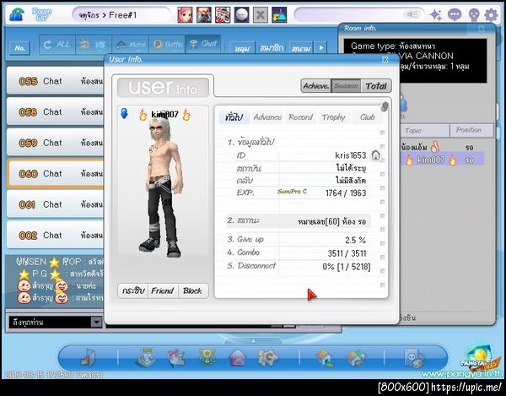Open the ถึงทุกท่าน chat target dropdown

click(x=96, y=322)
